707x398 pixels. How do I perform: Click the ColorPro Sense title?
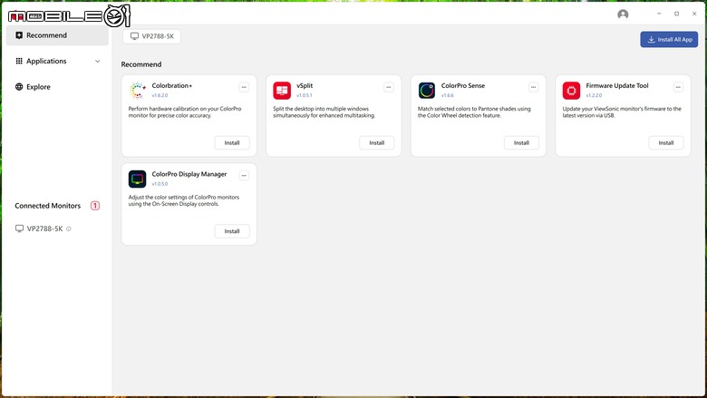(x=462, y=85)
